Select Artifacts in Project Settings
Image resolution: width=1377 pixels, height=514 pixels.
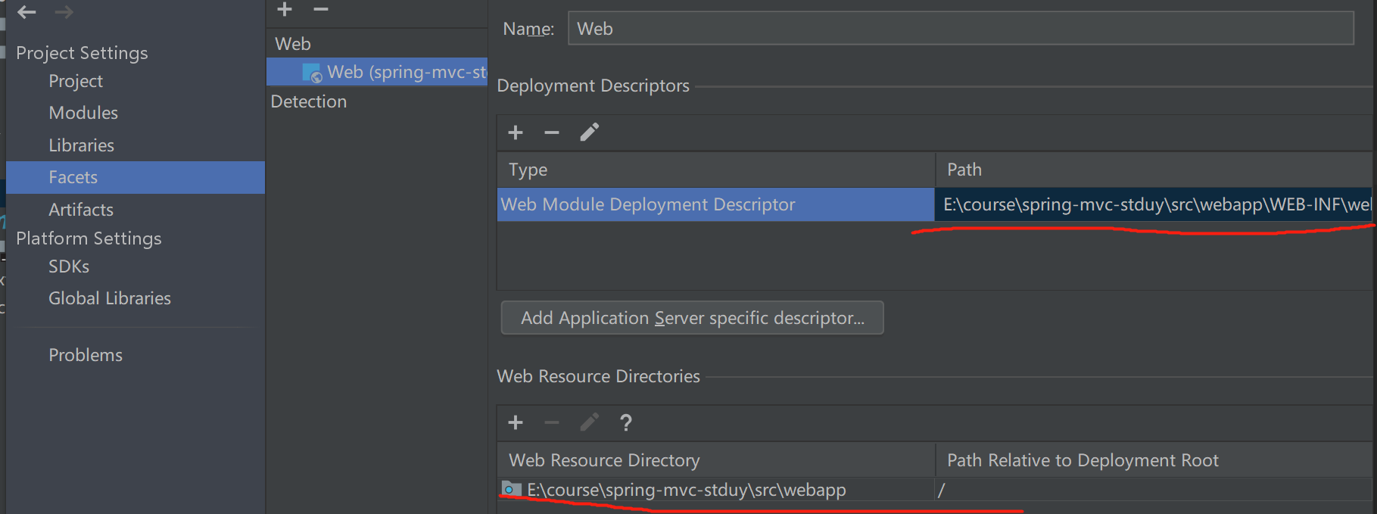click(x=81, y=210)
